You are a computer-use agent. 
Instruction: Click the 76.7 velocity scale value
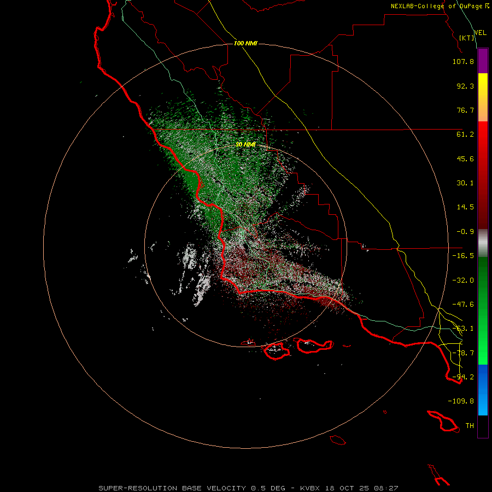[x=465, y=110]
